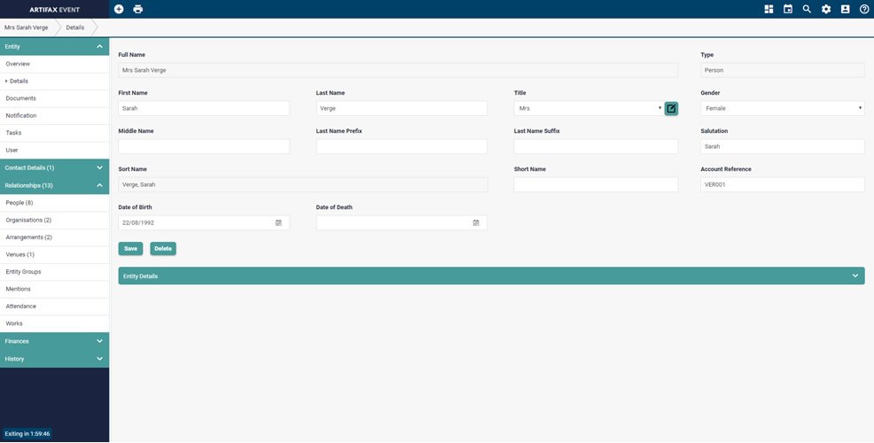The width and height of the screenshot is (874, 443).
Task: Click the Delete button
Action: point(163,249)
